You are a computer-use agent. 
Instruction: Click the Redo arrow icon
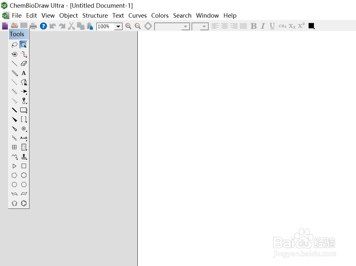62,26
